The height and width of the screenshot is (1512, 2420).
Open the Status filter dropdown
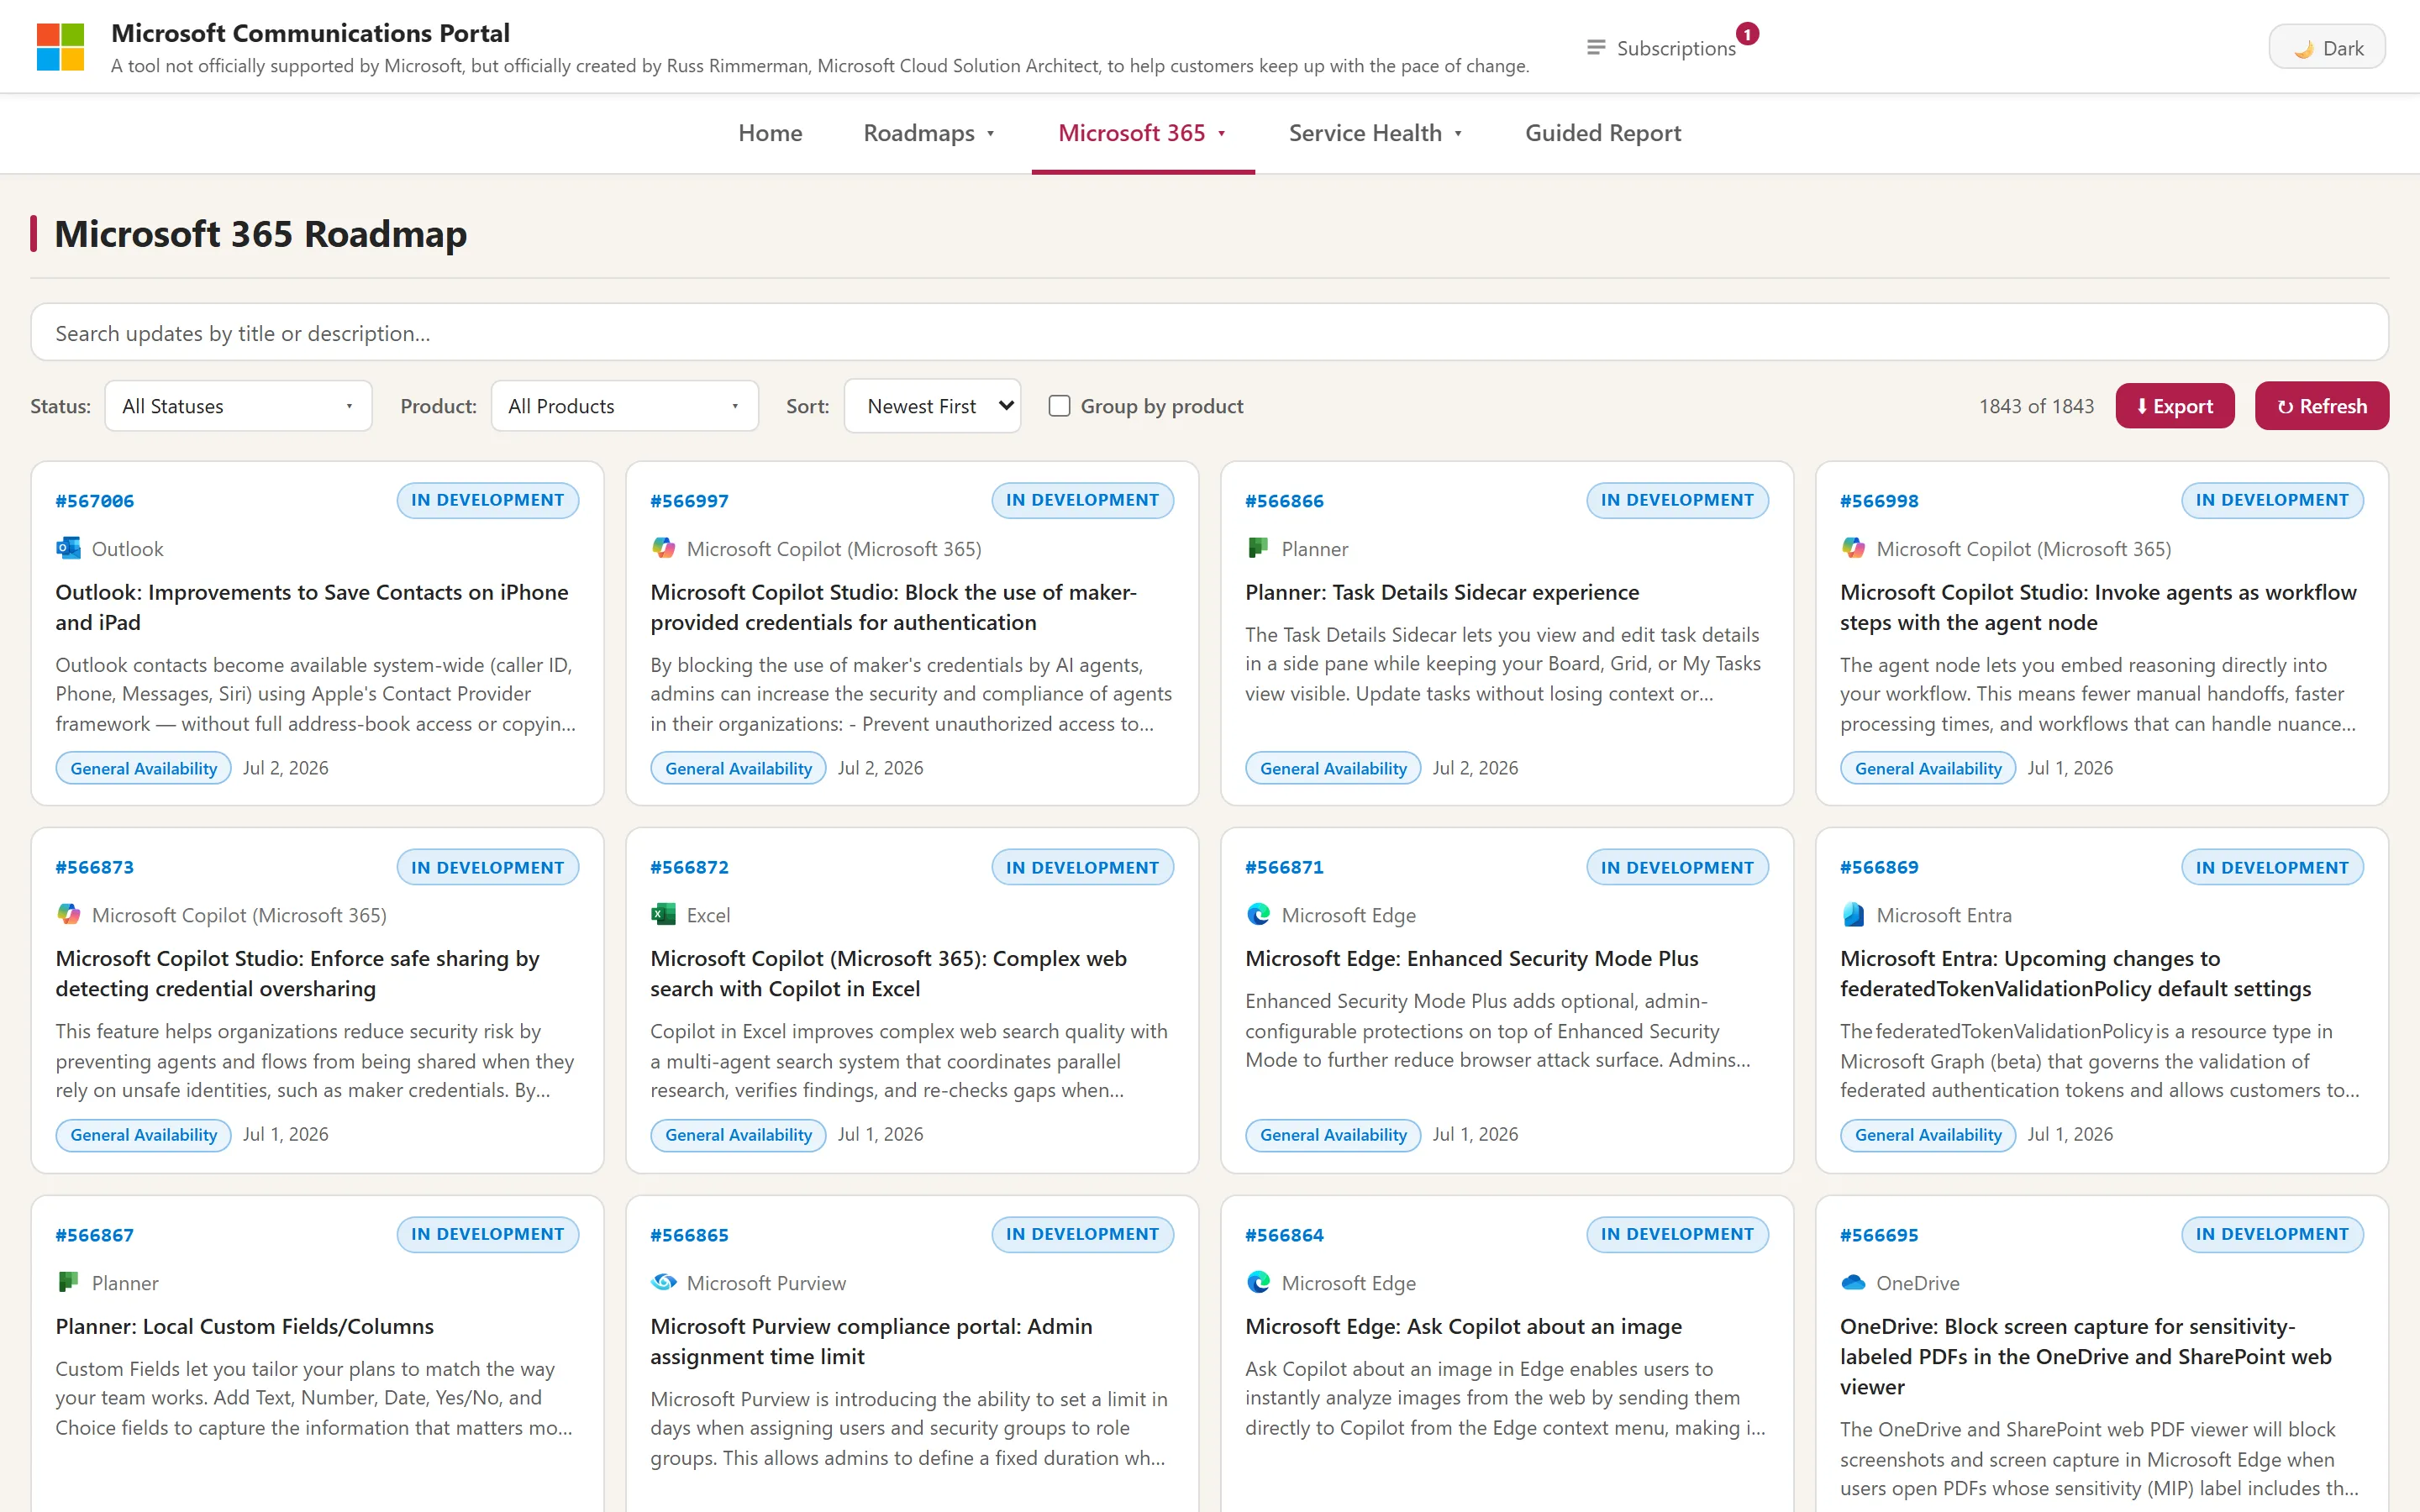(x=238, y=406)
